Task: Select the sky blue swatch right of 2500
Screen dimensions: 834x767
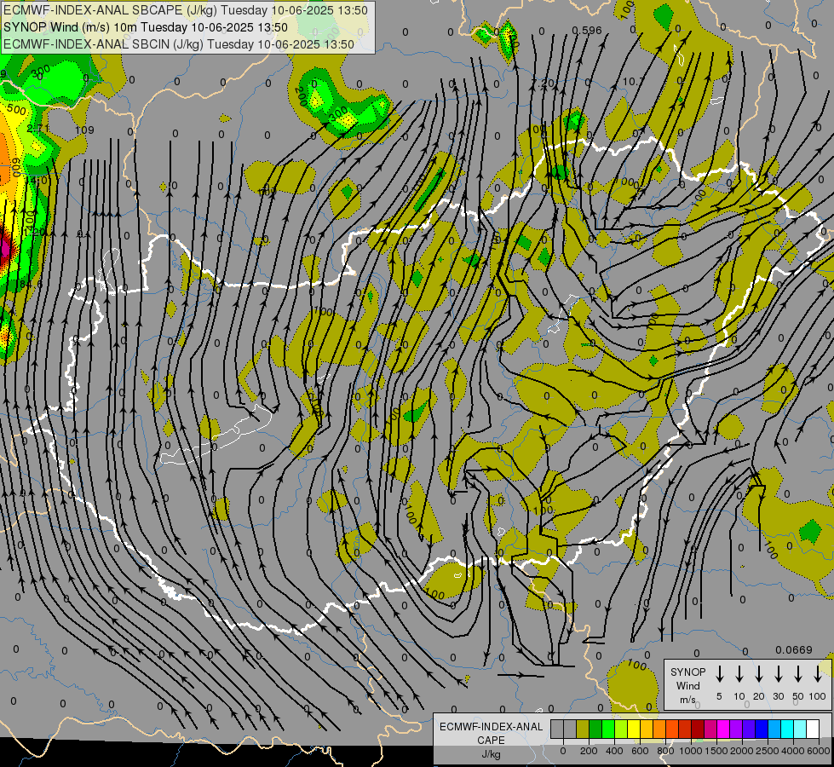Action: pyautogui.click(x=774, y=729)
